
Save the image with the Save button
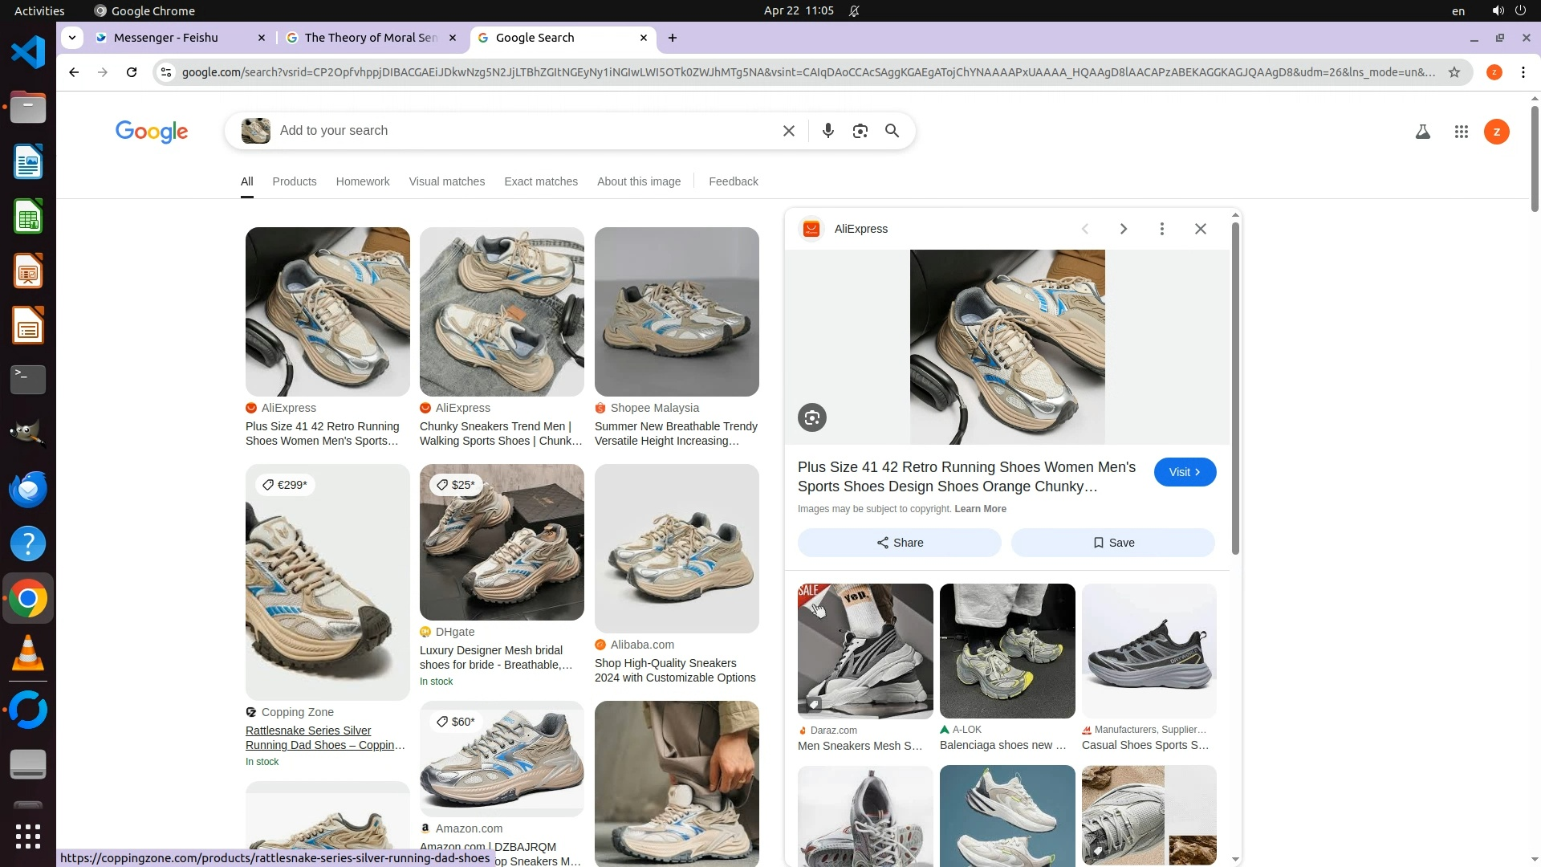point(1112,543)
